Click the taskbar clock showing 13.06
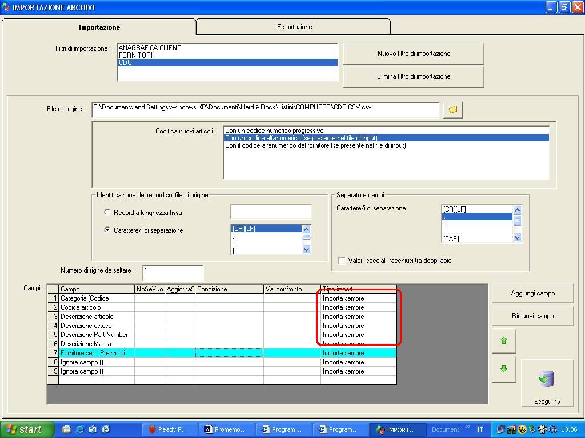Screen dimensions: 585x438 click(570, 429)
